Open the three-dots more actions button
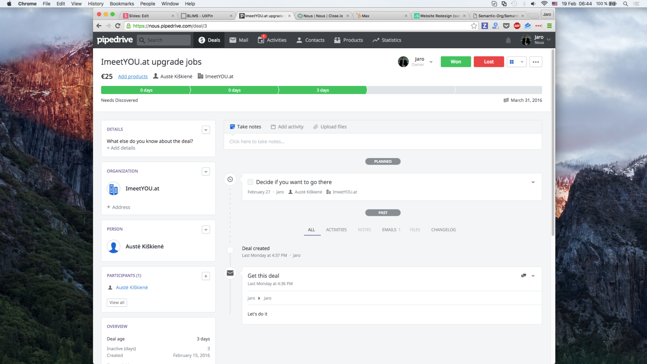 536,62
